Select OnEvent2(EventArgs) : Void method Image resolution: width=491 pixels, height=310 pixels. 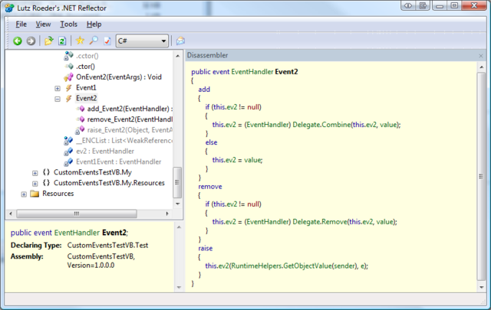tap(119, 77)
